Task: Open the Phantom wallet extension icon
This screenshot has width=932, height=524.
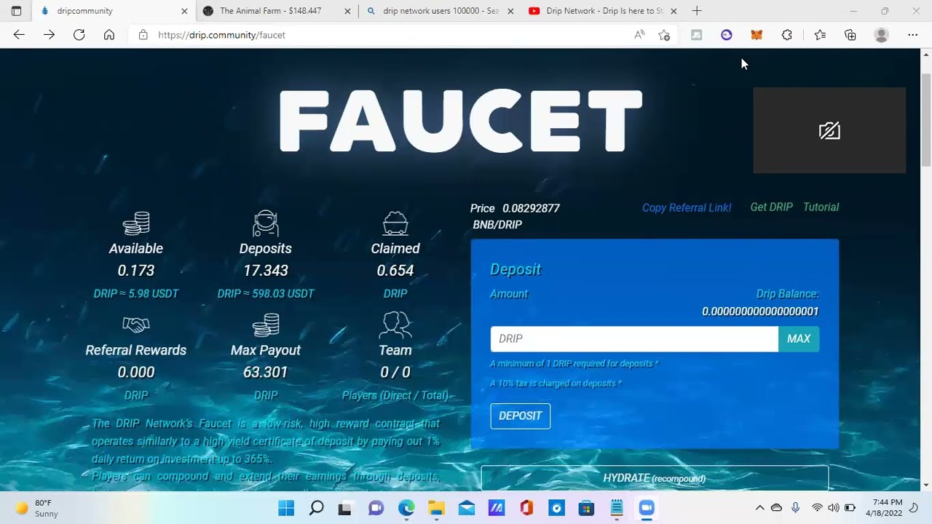Action: coord(727,35)
